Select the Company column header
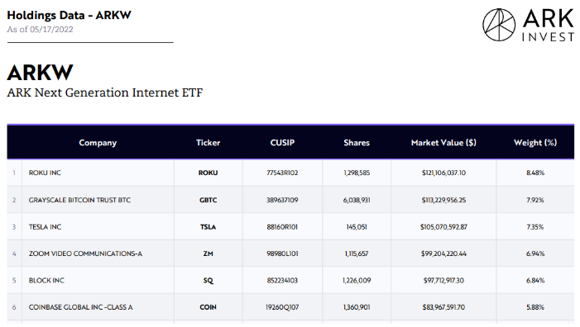580x327 pixels. (98, 143)
